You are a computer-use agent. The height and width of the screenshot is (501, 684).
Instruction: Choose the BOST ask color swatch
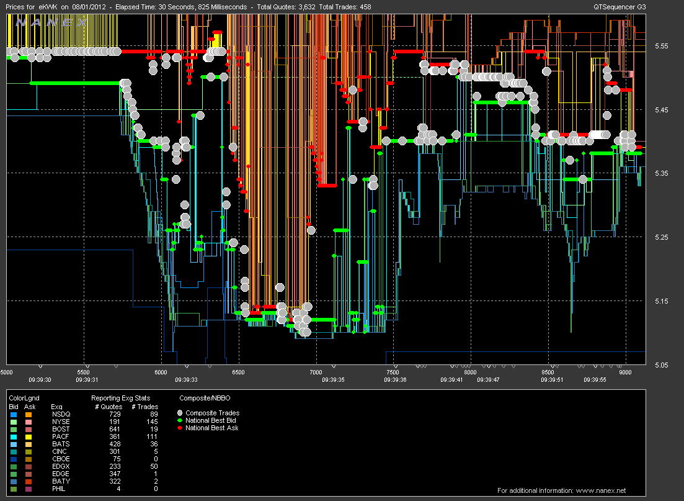(x=29, y=429)
